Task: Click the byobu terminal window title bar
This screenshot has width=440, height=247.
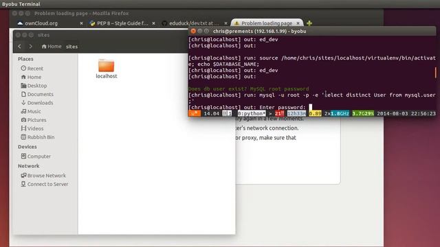Action: pyautogui.click(x=312, y=31)
